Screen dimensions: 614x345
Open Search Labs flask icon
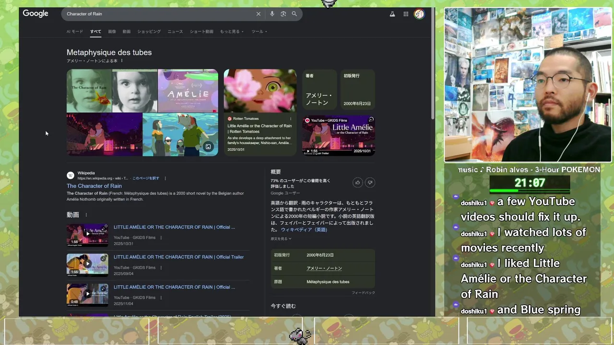[x=392, y=14]
